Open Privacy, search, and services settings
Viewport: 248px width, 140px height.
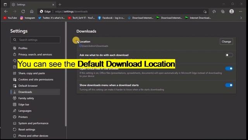[x=35, y=54]
